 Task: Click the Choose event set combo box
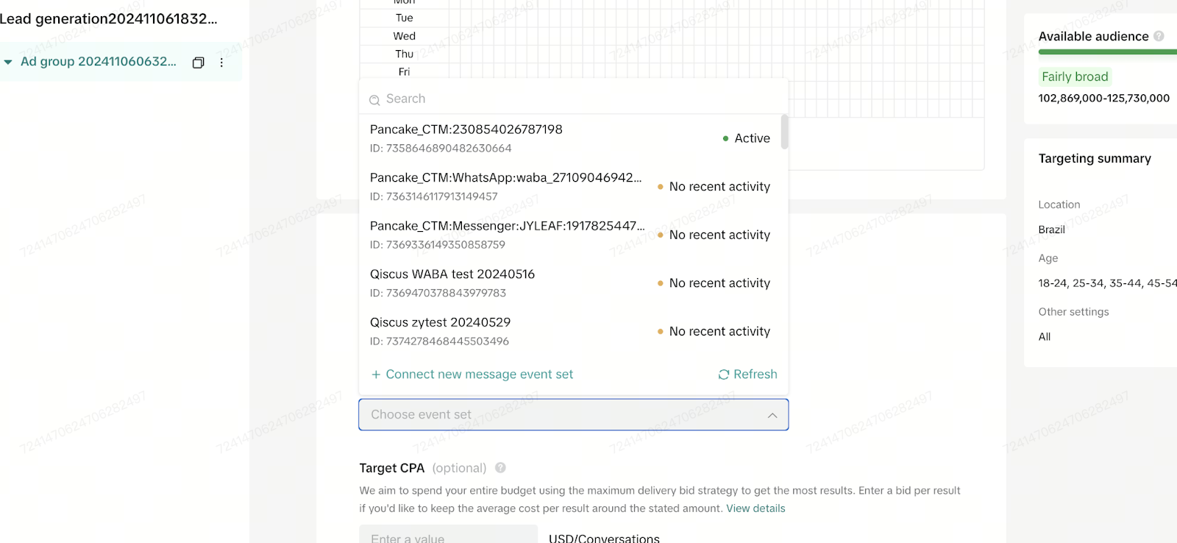coord(574,415)
